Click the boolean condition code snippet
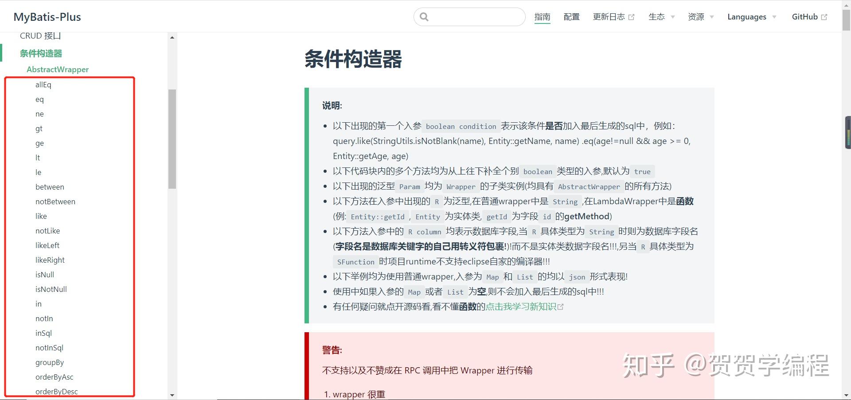 point(461,126)
